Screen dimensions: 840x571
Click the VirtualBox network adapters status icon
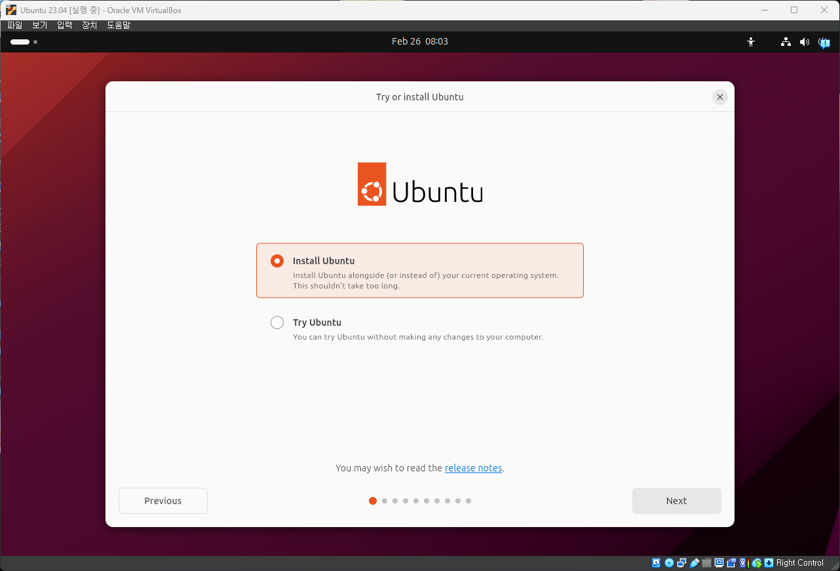(x=681, y=562)
